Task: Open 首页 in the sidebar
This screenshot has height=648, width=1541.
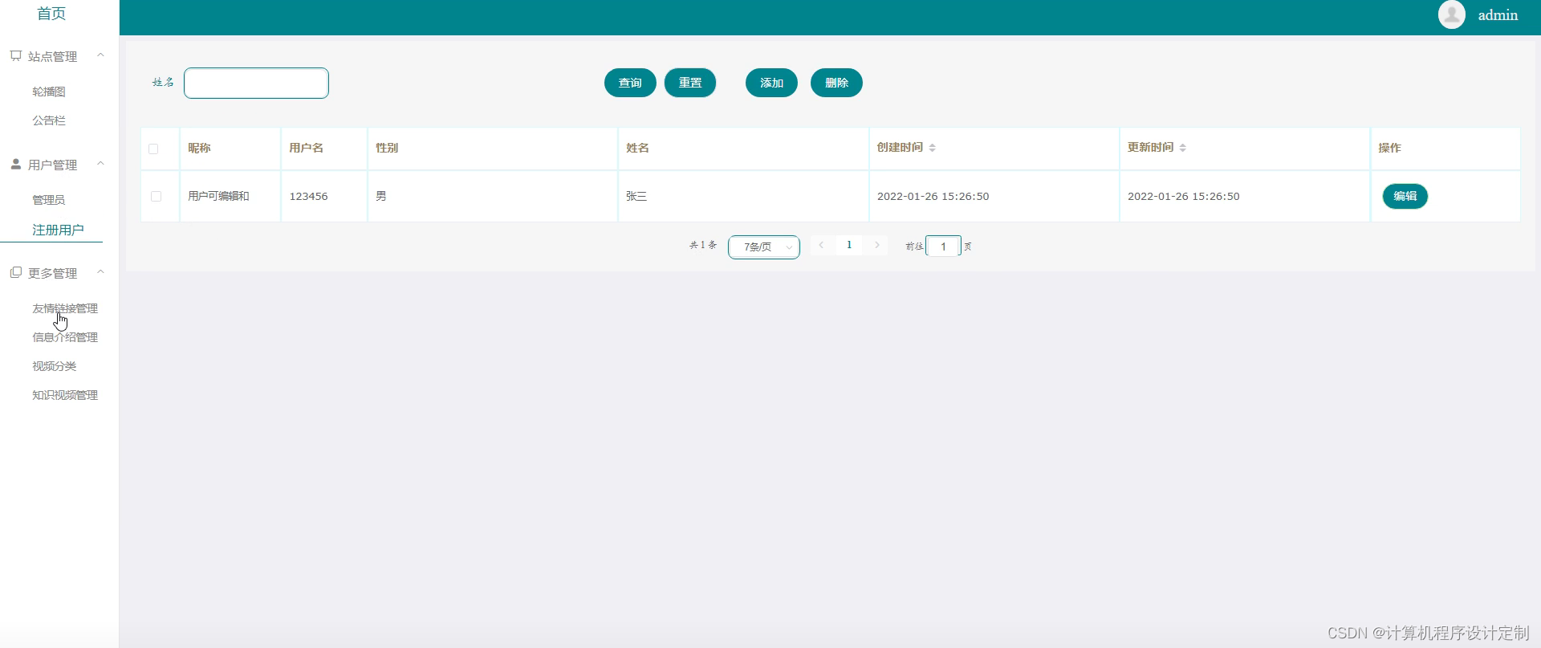Action: [x=51, y=14]
